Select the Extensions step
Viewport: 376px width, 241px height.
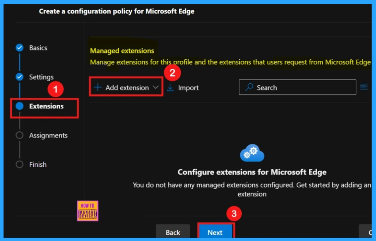point(46,106)
